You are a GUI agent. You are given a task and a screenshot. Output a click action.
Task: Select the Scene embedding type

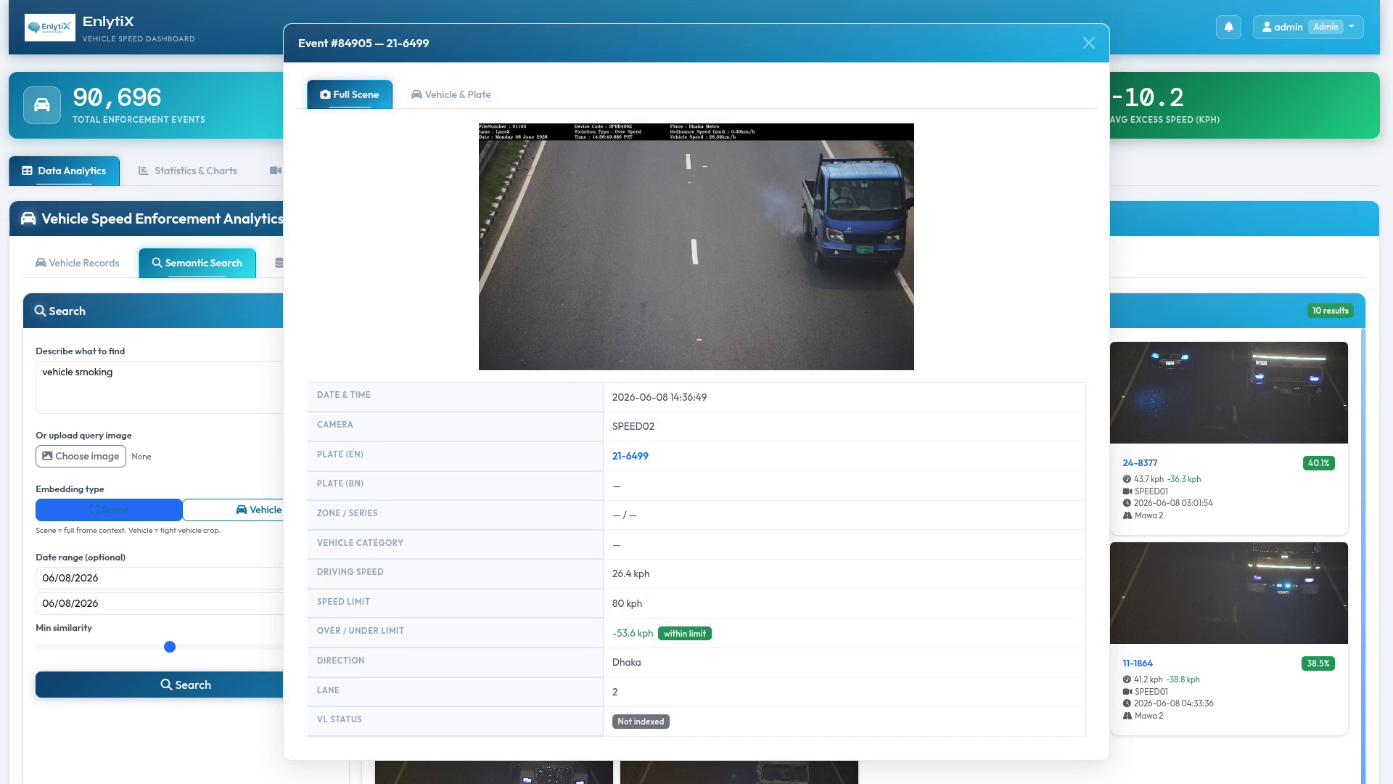(109, 510)
